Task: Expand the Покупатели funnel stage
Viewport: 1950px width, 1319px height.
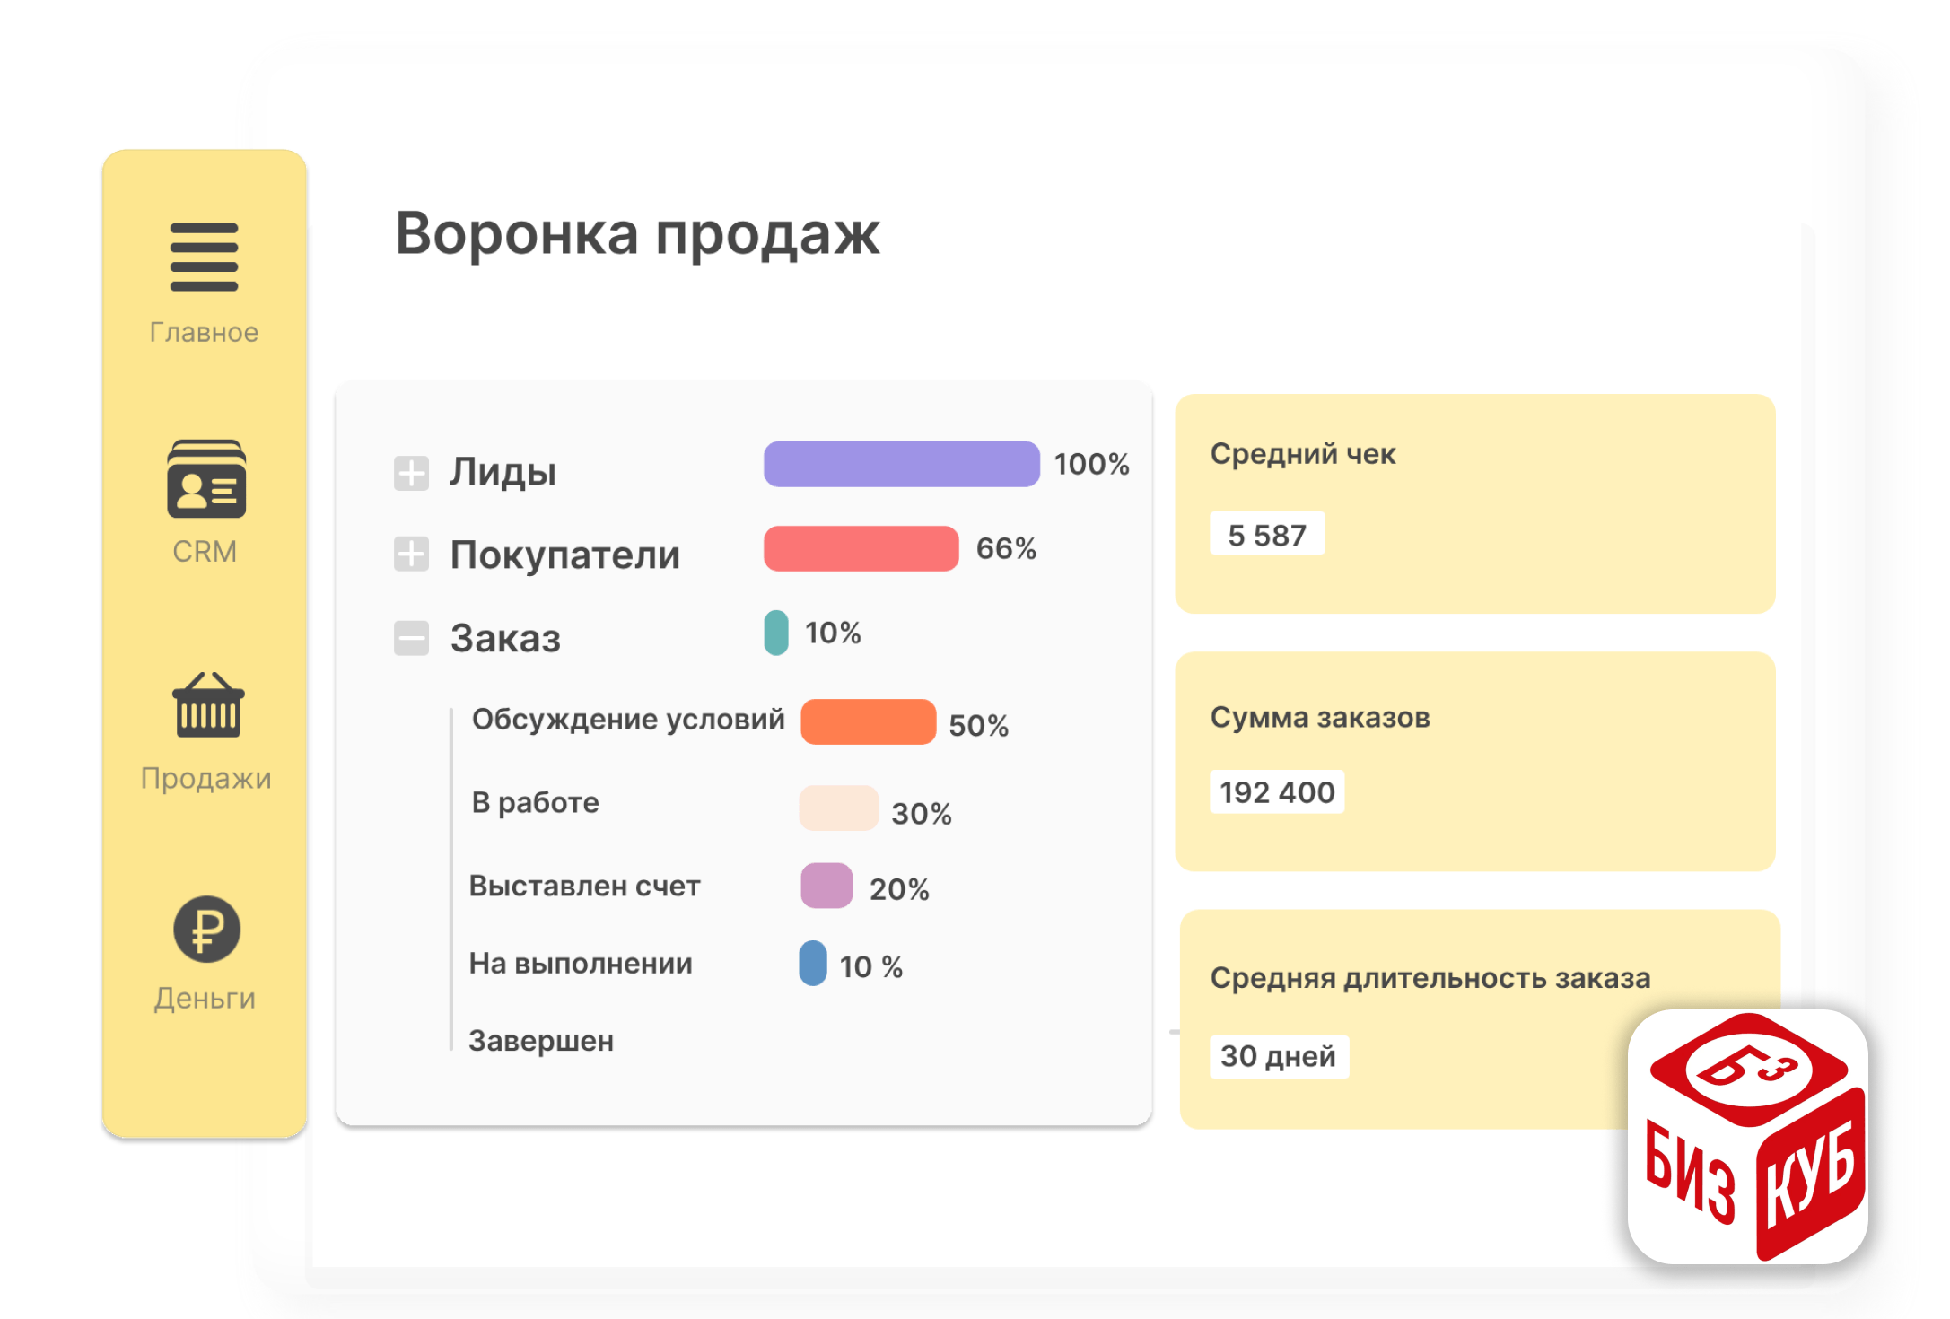Action: [x=411, y=555]
